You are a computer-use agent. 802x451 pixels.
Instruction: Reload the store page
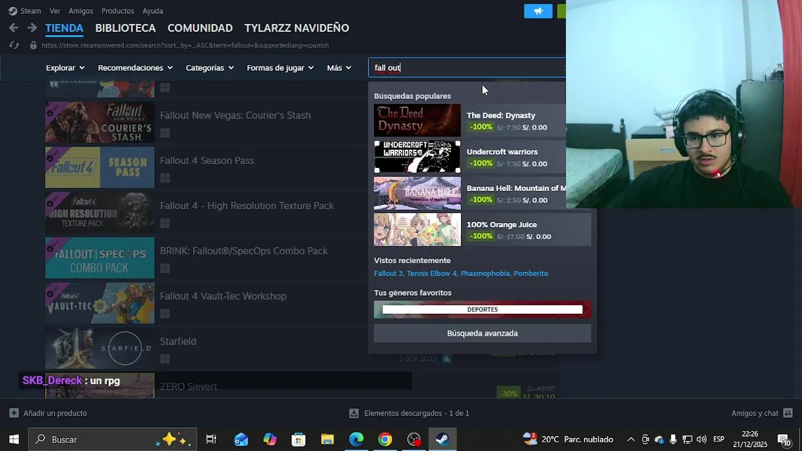[14, 45]
